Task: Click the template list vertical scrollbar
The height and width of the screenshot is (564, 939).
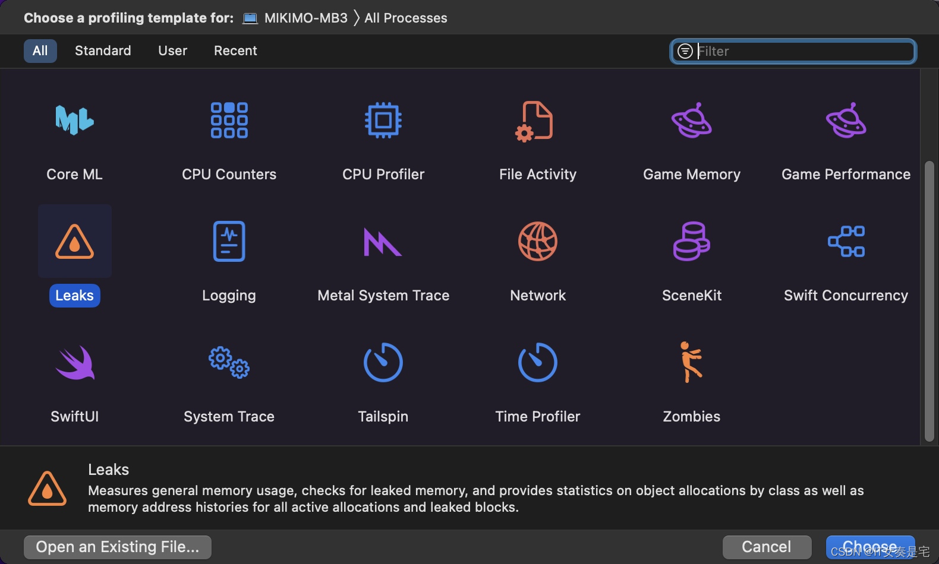Action: [x=929, y=302]
